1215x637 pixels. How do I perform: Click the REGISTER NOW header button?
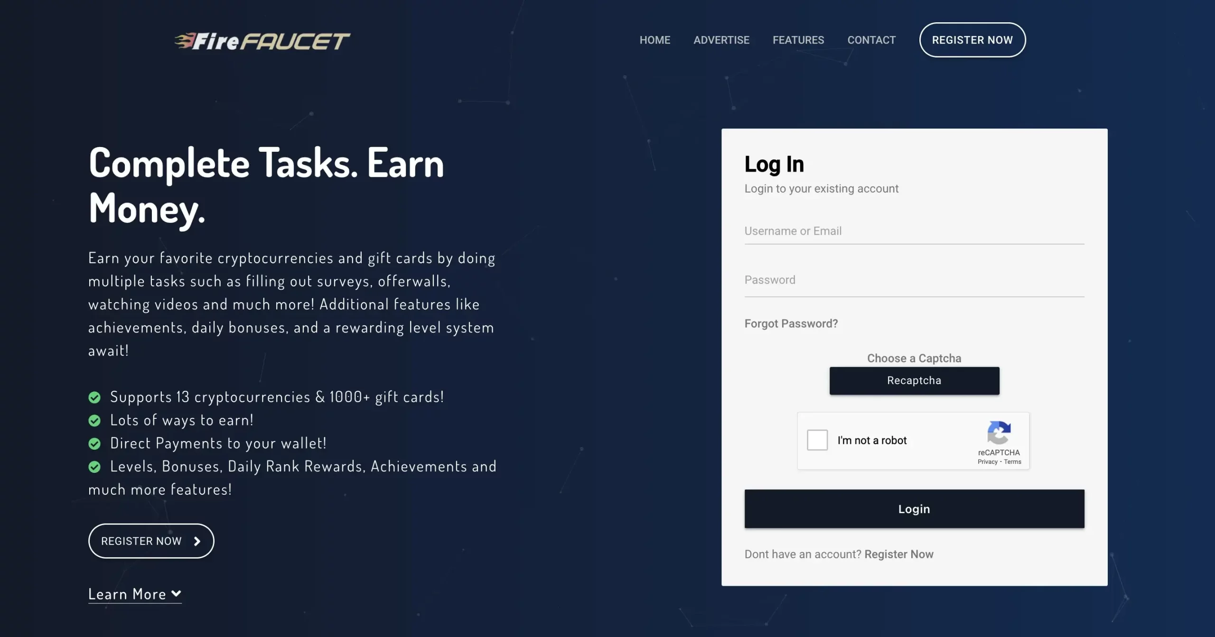[x=972, y=39]
